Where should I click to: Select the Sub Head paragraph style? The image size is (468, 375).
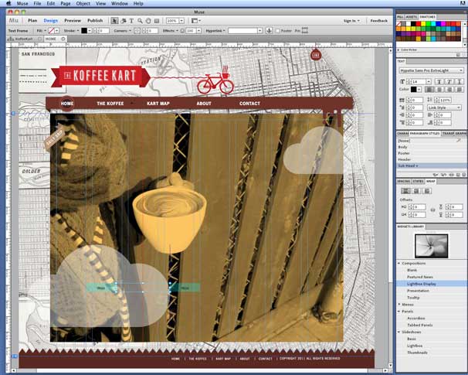[431, 165]
